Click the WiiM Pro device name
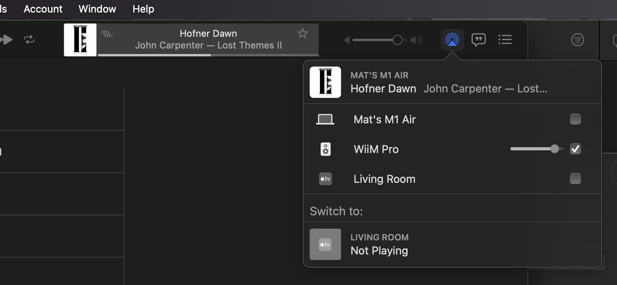 click(376, 149)
